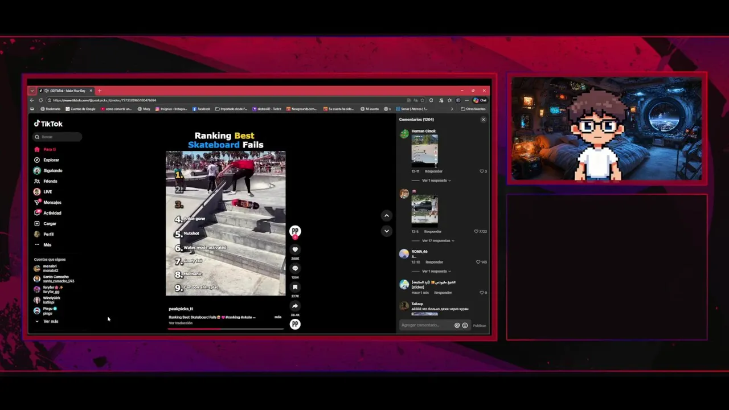Click the Publicar button
Viewport: 729px width, 410px height.
coord(479,326)
